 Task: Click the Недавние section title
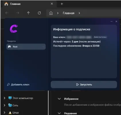tap(71, 113)
